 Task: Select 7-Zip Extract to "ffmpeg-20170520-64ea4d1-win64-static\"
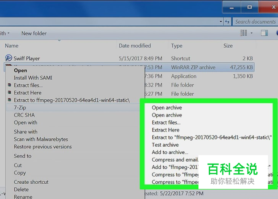click(212, 137)
